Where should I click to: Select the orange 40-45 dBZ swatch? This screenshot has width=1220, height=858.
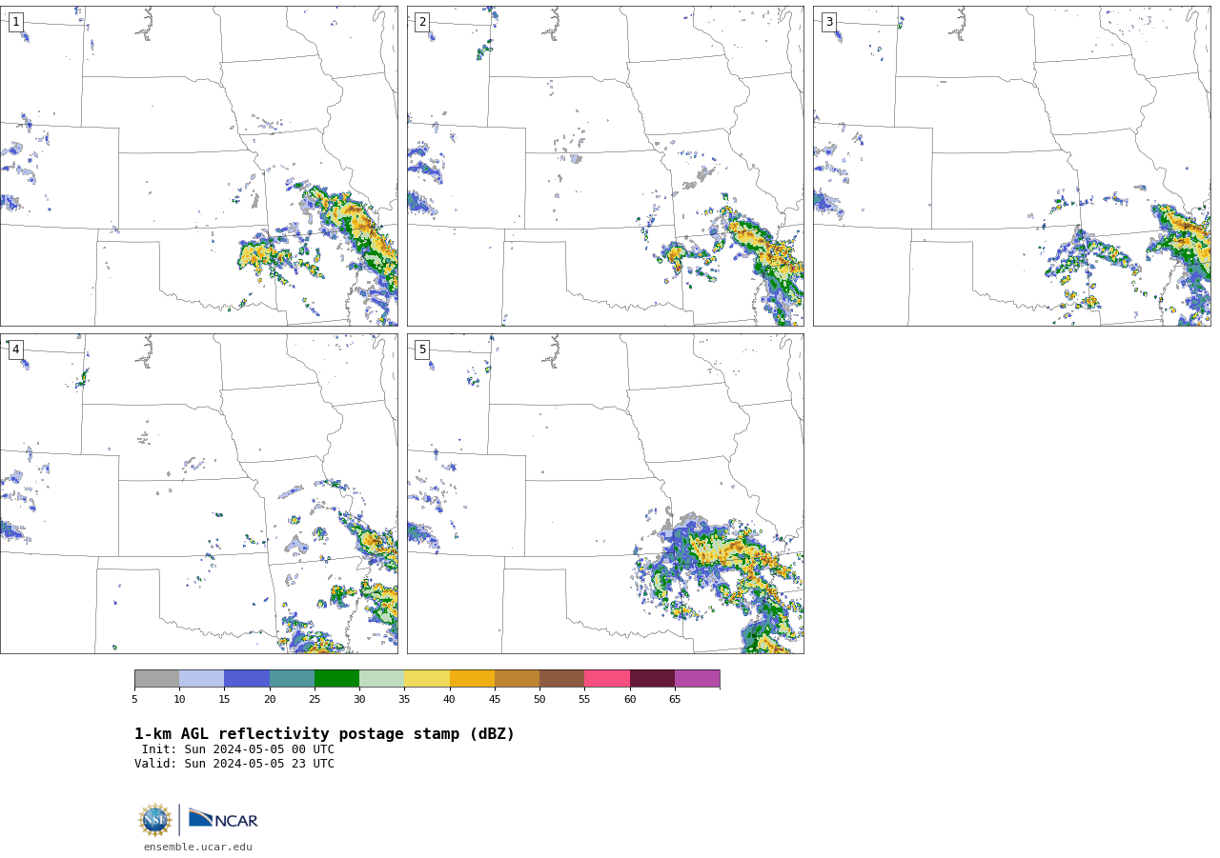click(x=472, y=679)
